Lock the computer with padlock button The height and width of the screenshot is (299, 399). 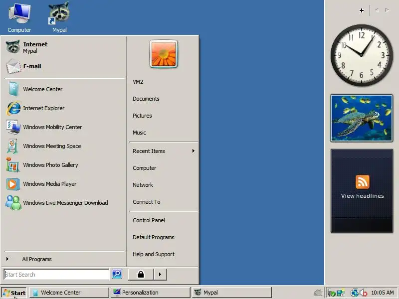tap(141, 275)
